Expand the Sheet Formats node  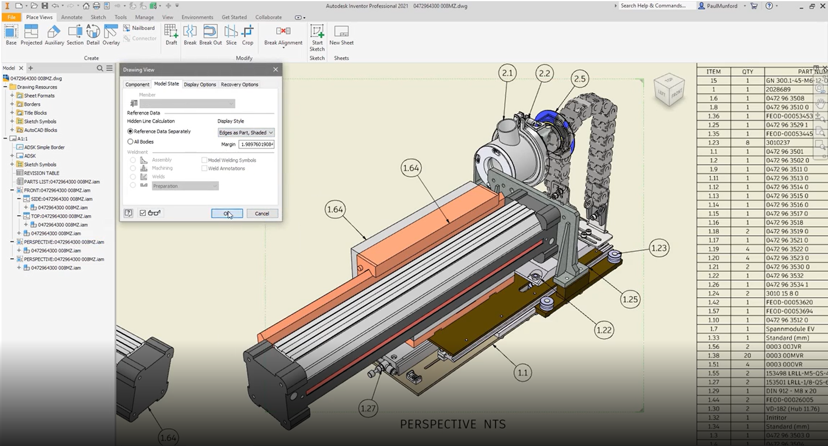tap(12, 95)
